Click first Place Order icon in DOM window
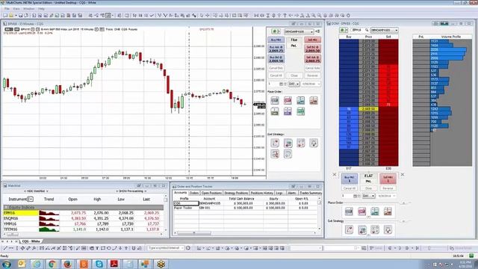This screenshot has width=478, height=269. [x=349, y=211]
